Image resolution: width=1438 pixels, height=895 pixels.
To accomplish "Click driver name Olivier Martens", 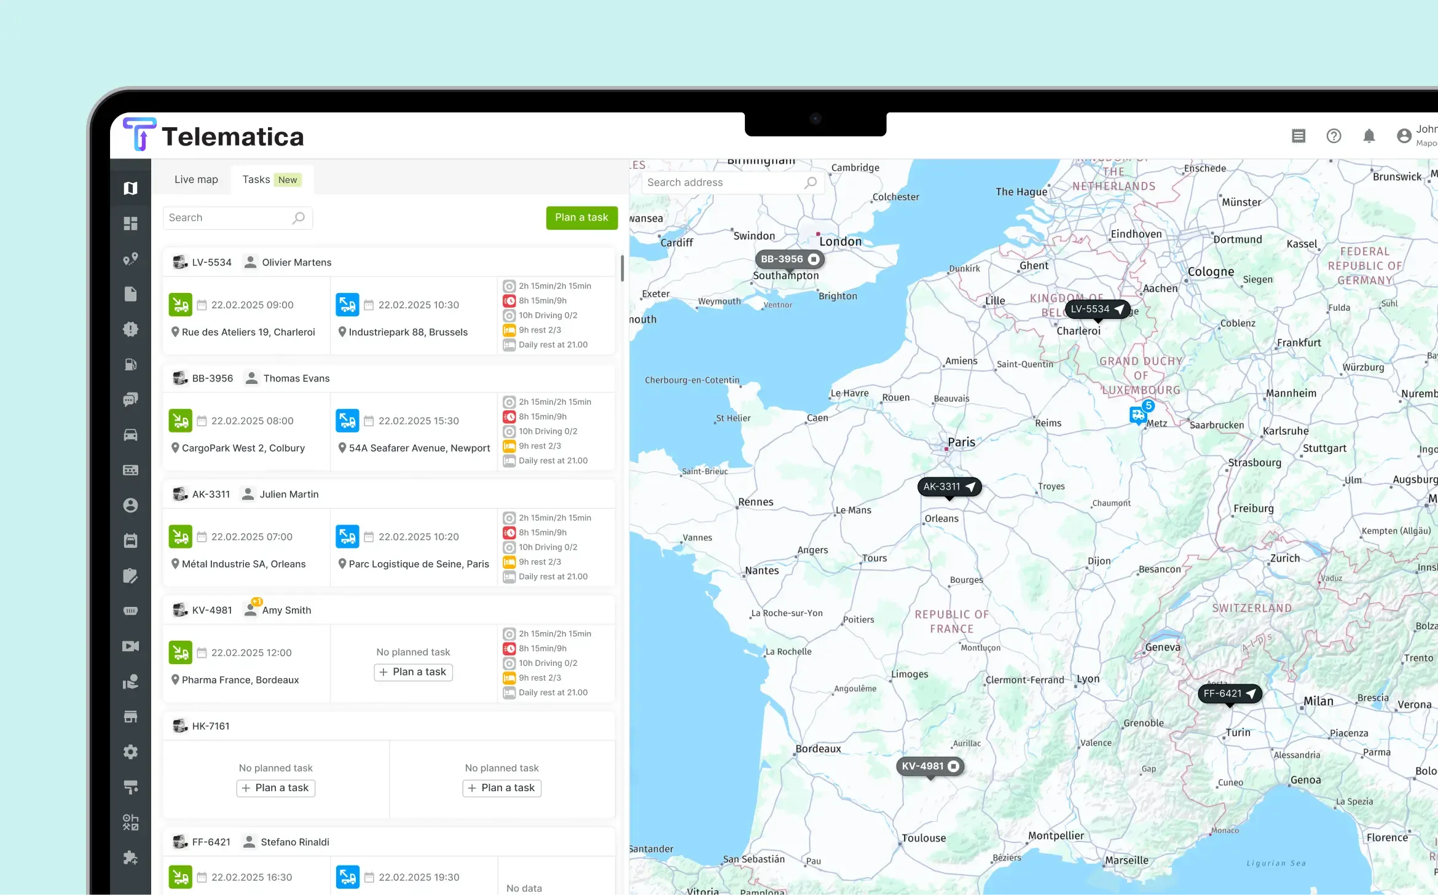I will coord(296,262).
